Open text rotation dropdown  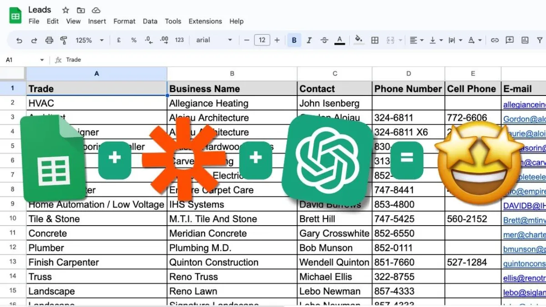click(475, 40)
